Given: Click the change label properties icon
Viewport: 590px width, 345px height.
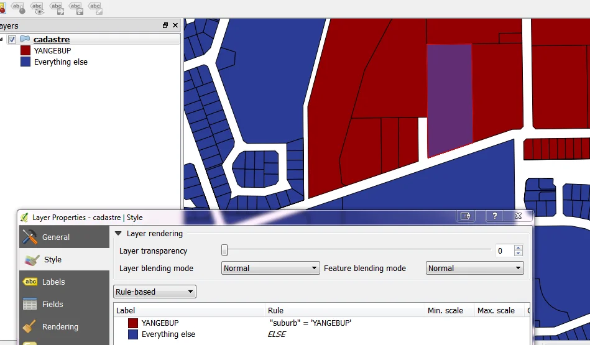Looking at the screenshot, I should pos(95,7).
